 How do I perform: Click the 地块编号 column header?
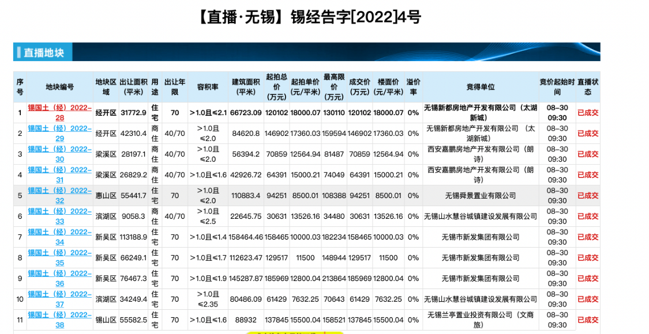tap(60, 87)
